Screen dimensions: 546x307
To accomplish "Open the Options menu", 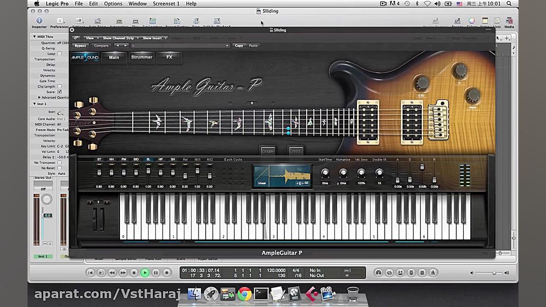I will [113, 3].
